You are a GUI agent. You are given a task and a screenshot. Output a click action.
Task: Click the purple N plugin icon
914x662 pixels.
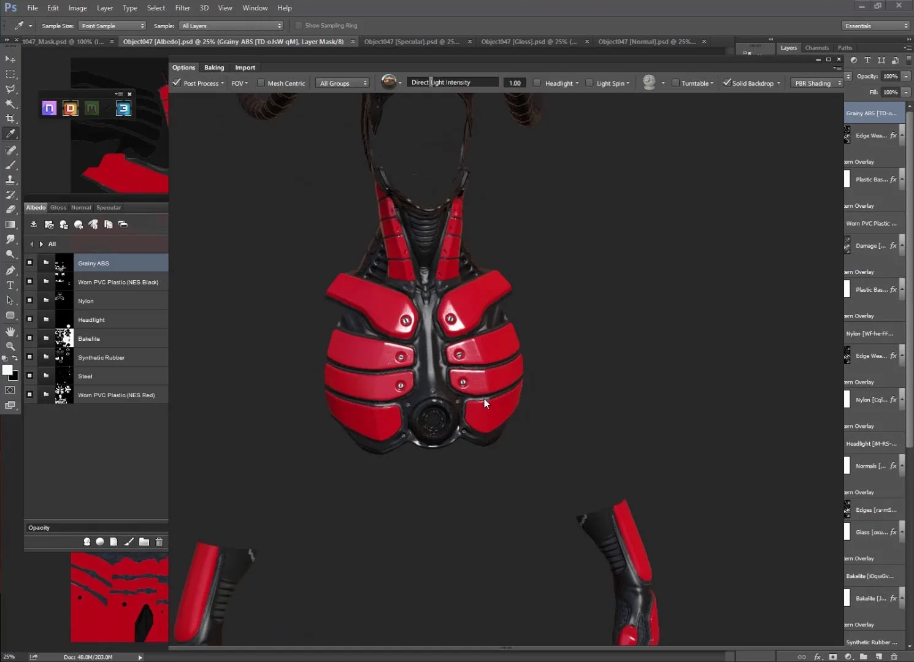coord(49,108)
